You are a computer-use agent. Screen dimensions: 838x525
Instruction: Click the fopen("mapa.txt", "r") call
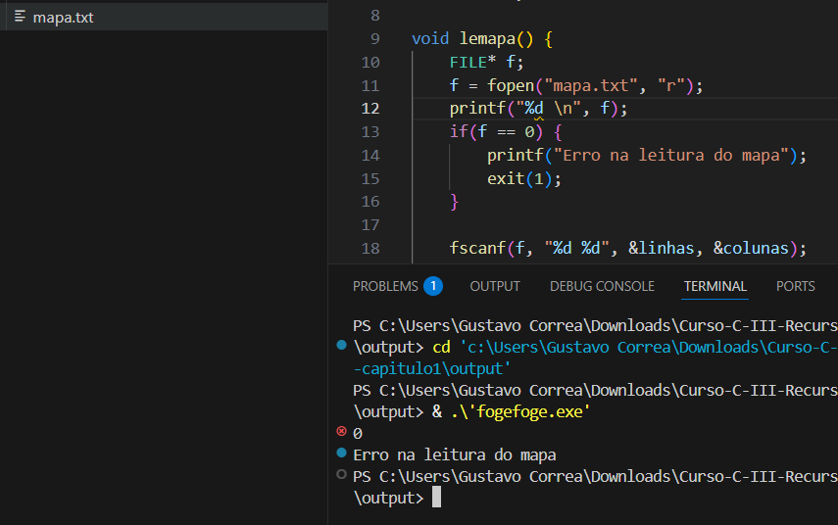pos(591,85)
